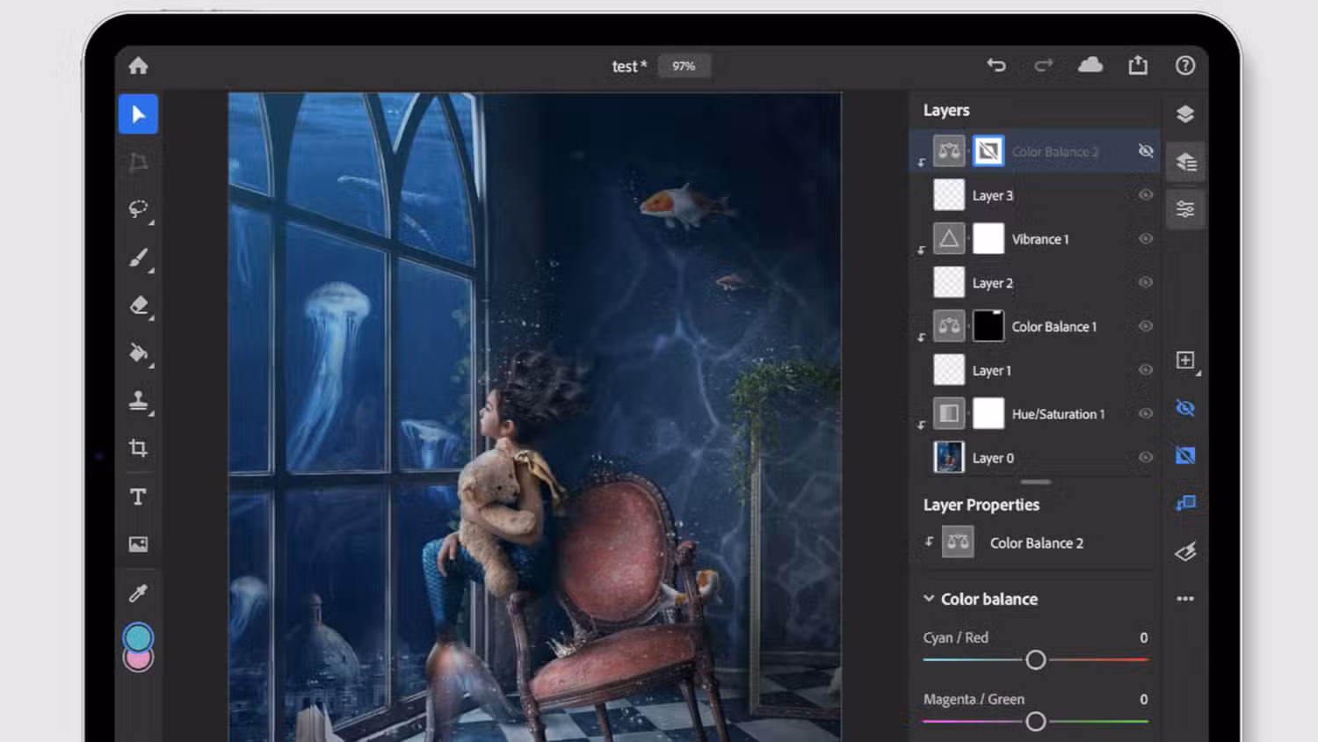Select the Place Image tool

[138, 544]
